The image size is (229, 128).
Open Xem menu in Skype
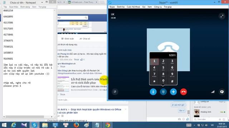pos(150,7)
